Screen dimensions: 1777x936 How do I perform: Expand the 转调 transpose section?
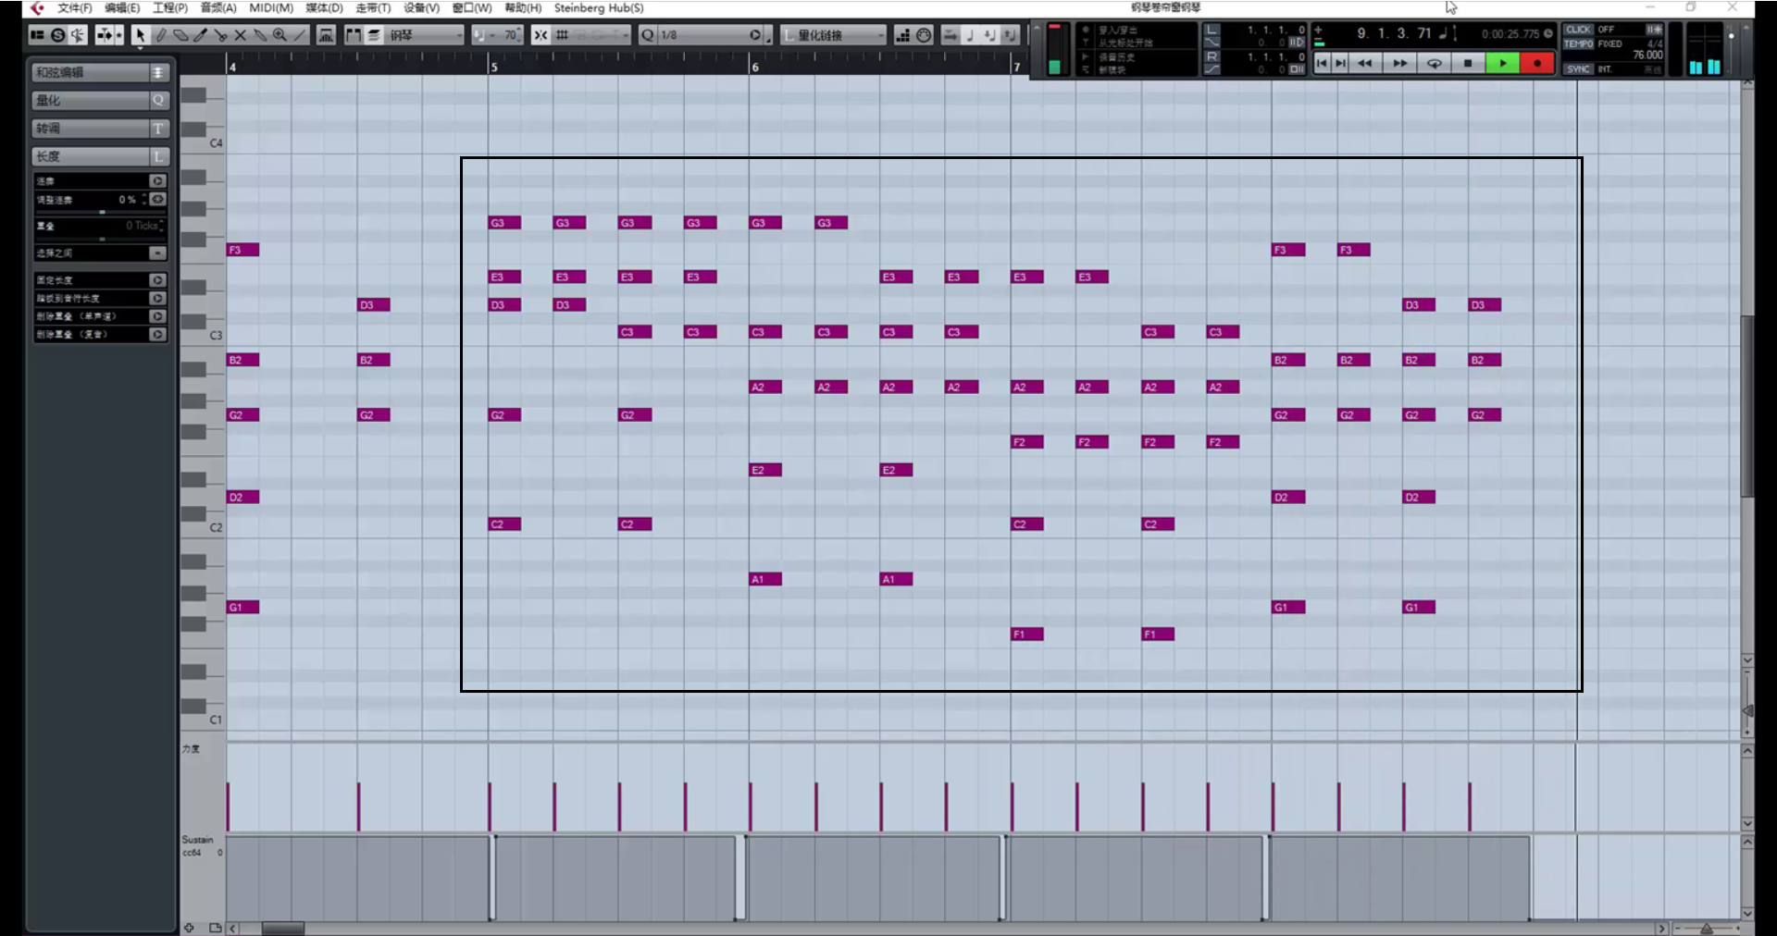coord(101,129)
